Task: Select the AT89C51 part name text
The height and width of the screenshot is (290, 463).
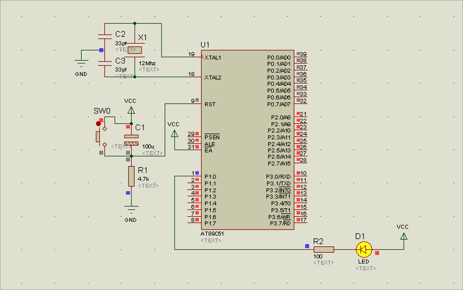Action: [x=212, y=234]
